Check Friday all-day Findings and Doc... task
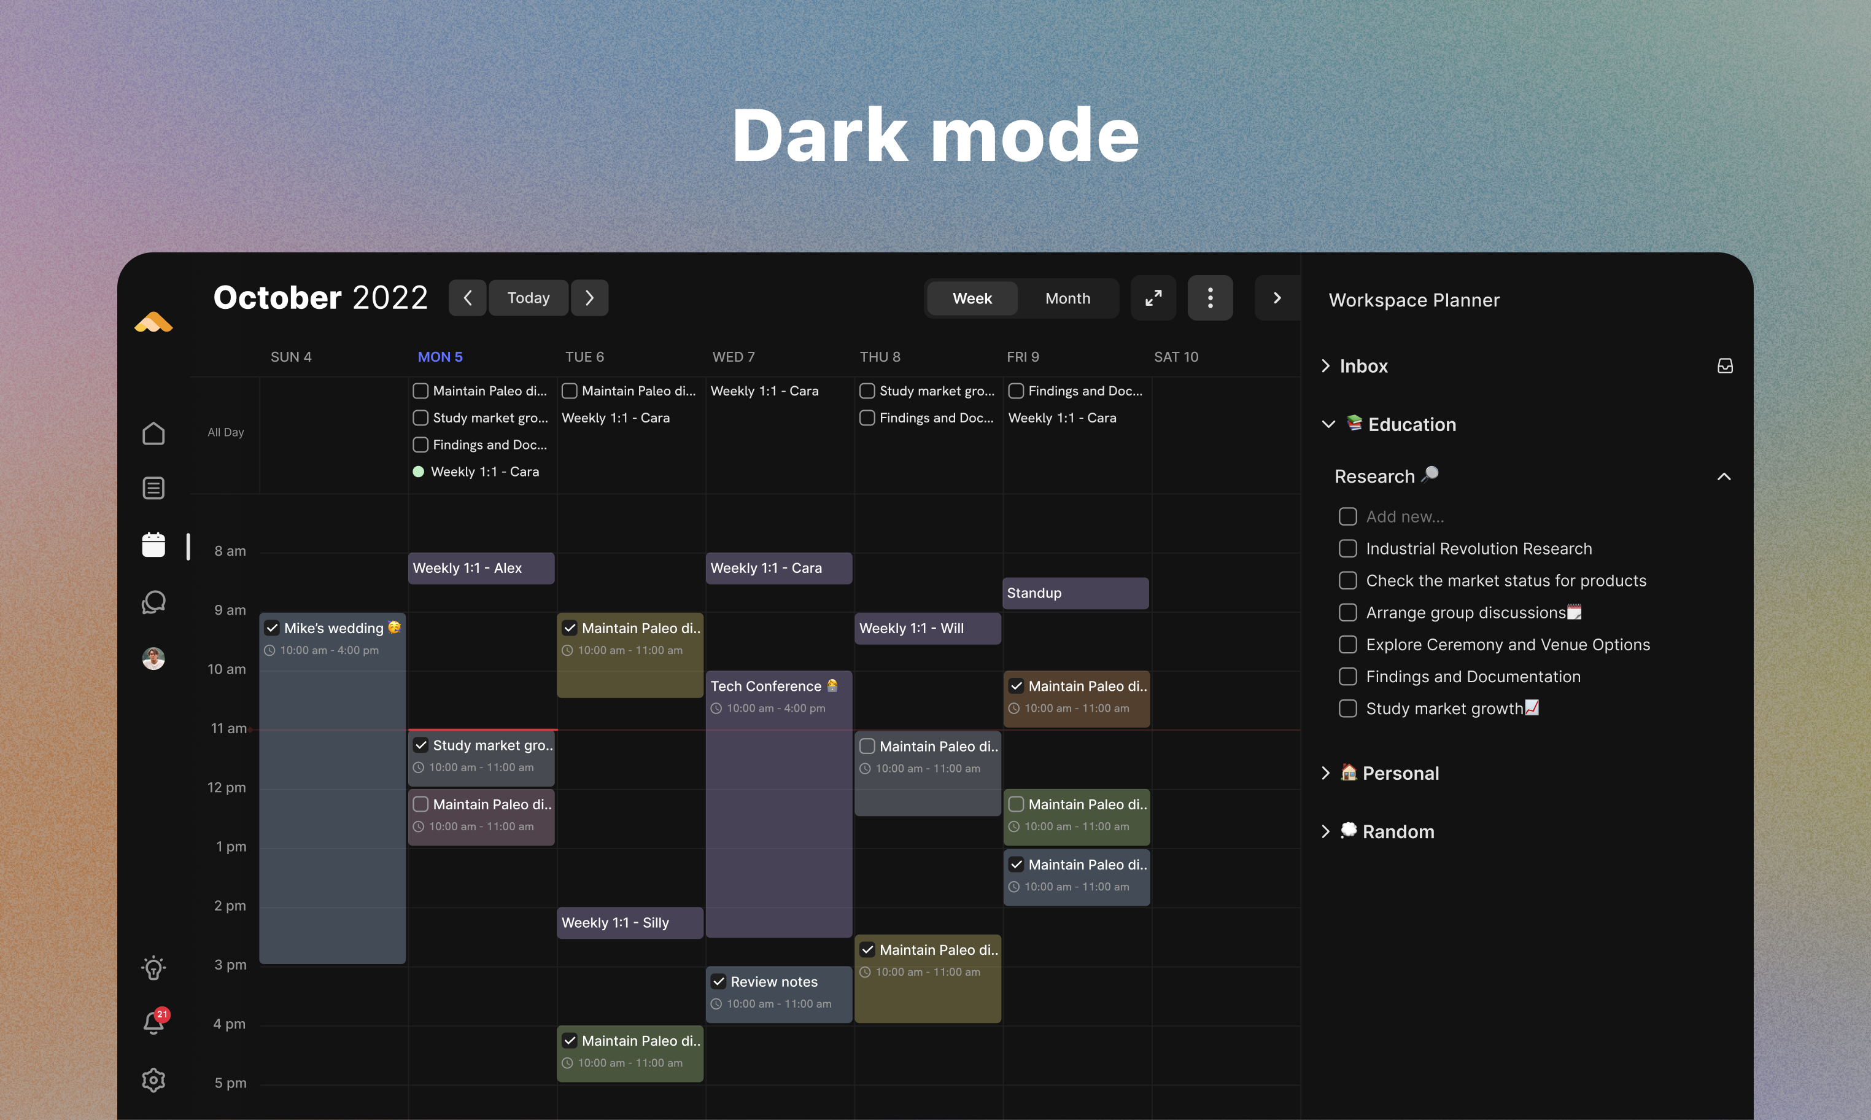This screenshot has height=1120, width=1871. 1015,391
